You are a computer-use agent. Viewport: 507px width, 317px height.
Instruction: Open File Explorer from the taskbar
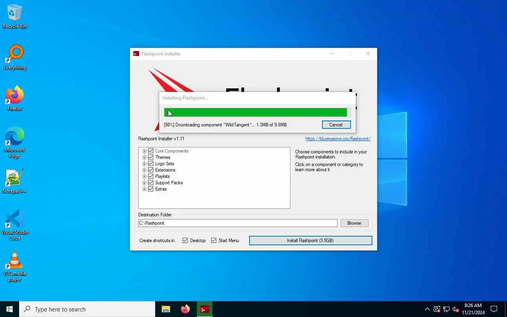click(x=166, y=309)
